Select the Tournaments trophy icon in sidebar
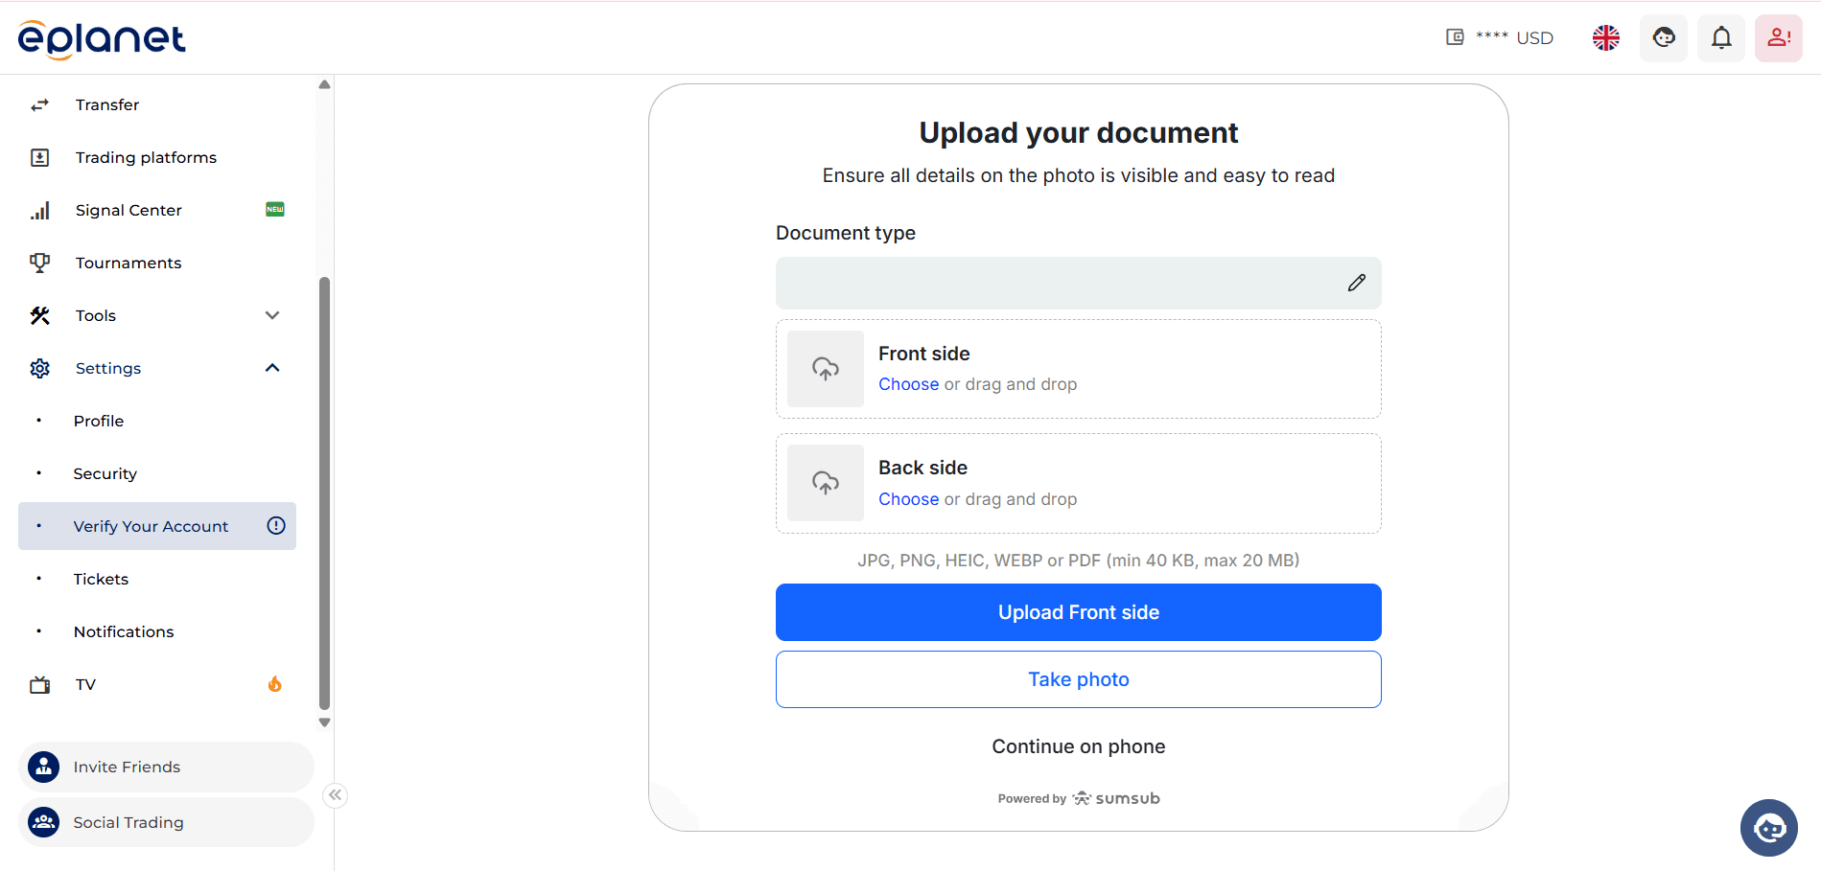 [39, 262]
